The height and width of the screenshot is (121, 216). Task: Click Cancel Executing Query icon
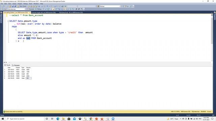[x=44, y=9]
